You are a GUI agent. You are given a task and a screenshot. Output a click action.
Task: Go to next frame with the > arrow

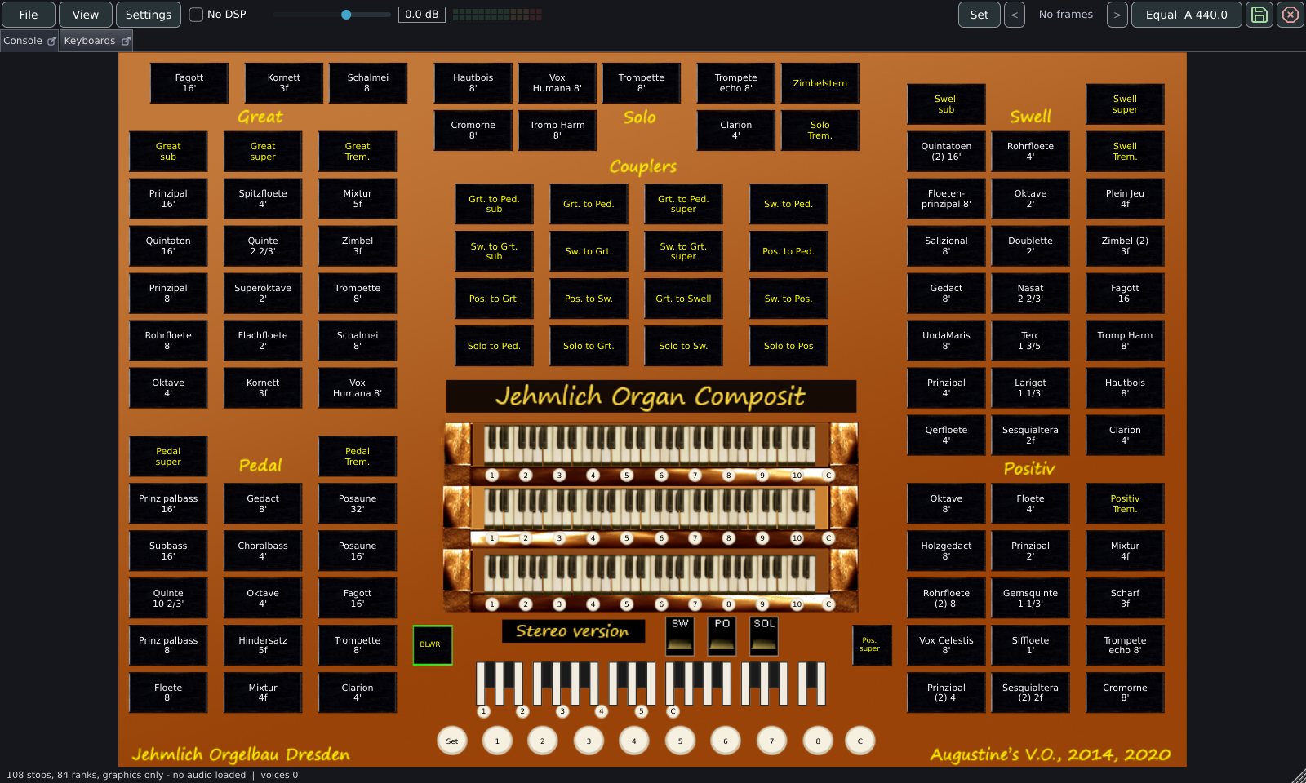click(1117, 15)
